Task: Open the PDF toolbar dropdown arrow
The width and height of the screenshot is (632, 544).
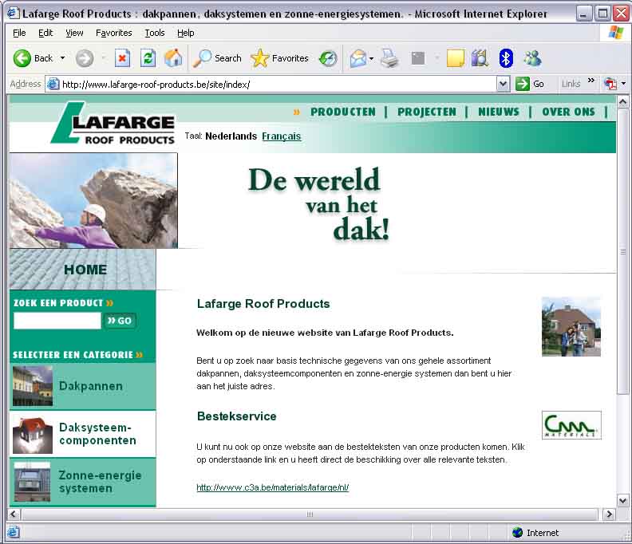Action: point(623,84)
